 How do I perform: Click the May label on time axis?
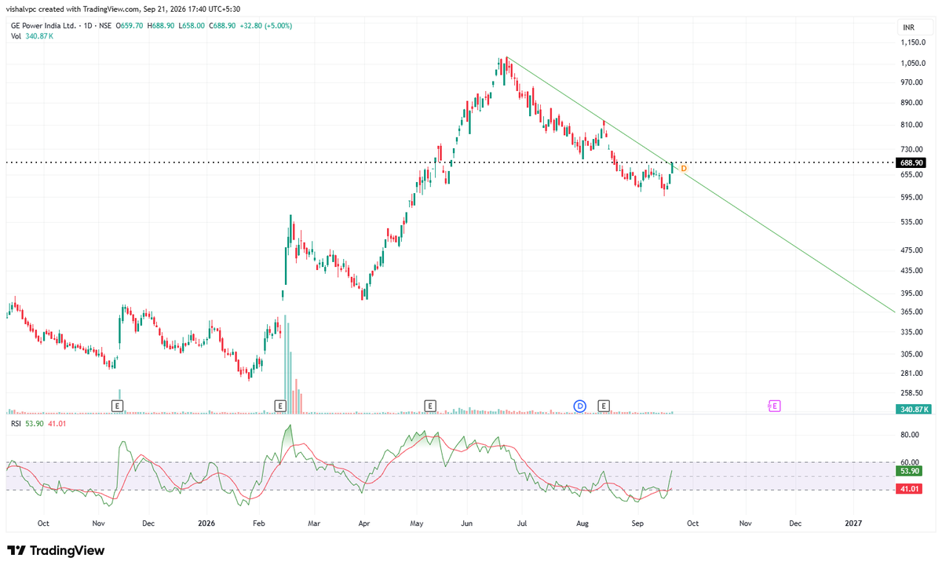point(418,523)
